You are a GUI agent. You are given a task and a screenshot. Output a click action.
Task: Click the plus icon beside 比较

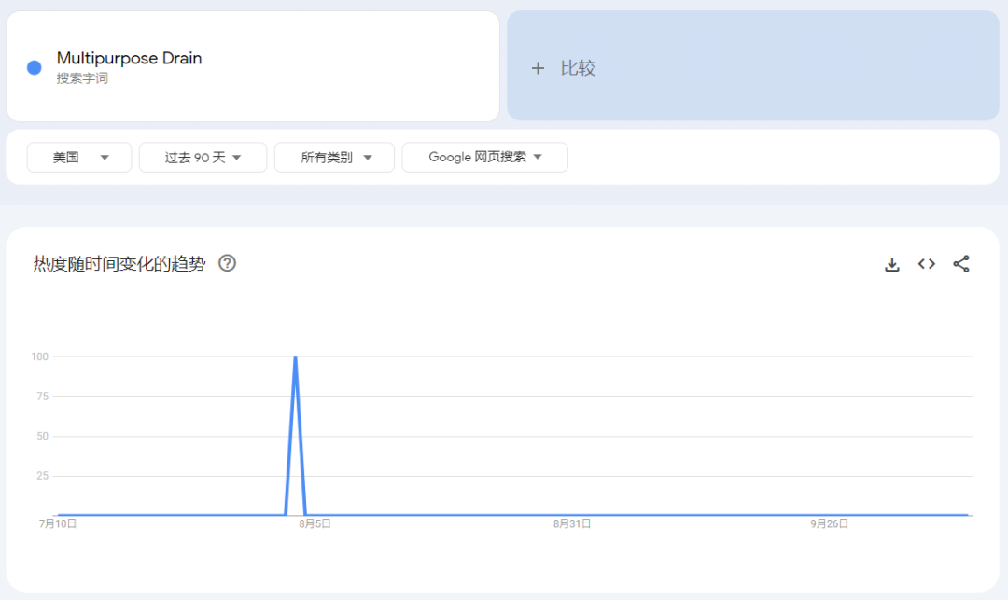(539, 68)
